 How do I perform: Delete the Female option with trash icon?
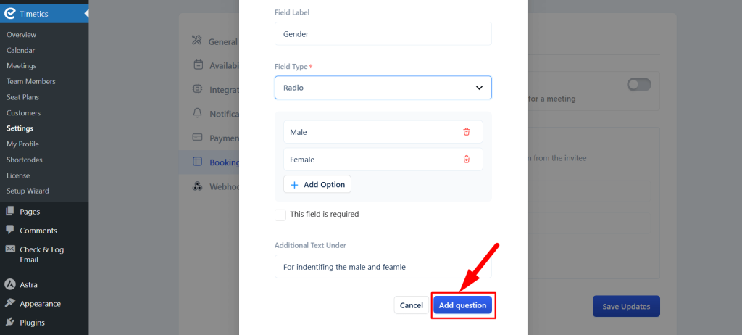tap(466, 160)
